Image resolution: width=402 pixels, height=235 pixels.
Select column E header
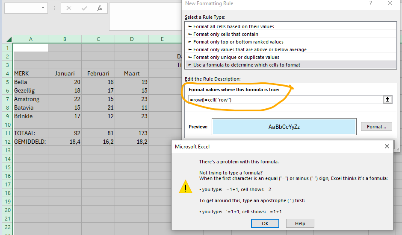162,39
